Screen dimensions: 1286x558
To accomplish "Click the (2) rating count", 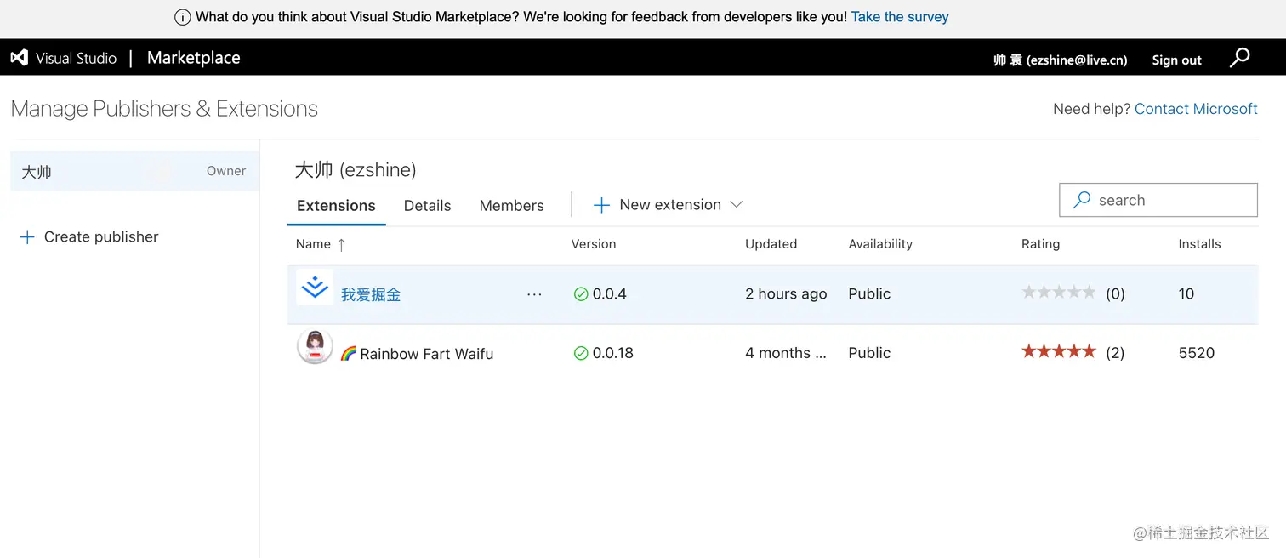I will pos(1115,353).
